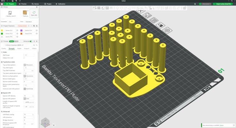
Task: Switch to the Support settings tab
Action: pos(27,49)
